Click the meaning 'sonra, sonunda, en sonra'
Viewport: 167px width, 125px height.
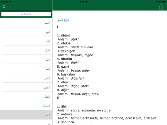(91, 110)
